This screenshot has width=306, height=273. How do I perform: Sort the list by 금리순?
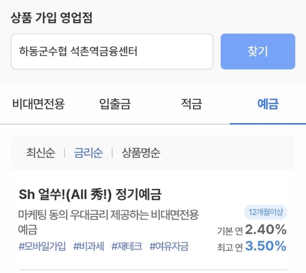[88, 153]
